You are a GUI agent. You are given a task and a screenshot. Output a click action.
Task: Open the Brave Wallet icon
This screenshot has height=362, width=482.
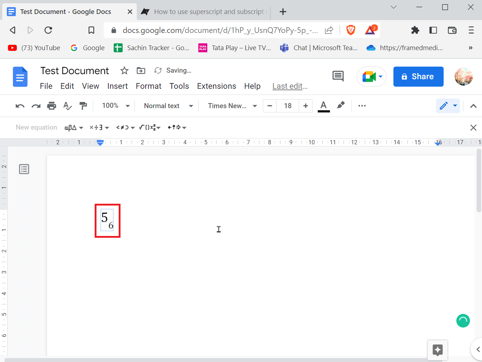click(452, 30)
